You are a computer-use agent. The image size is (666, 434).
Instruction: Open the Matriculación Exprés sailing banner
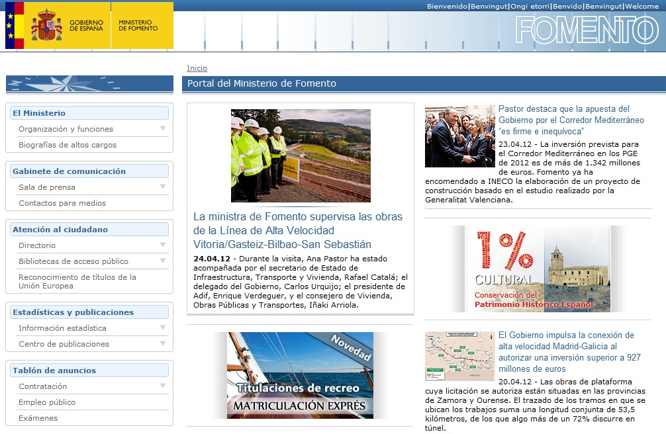coord(300,375)
